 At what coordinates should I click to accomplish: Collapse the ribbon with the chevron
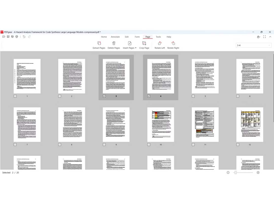pos(270,37)
